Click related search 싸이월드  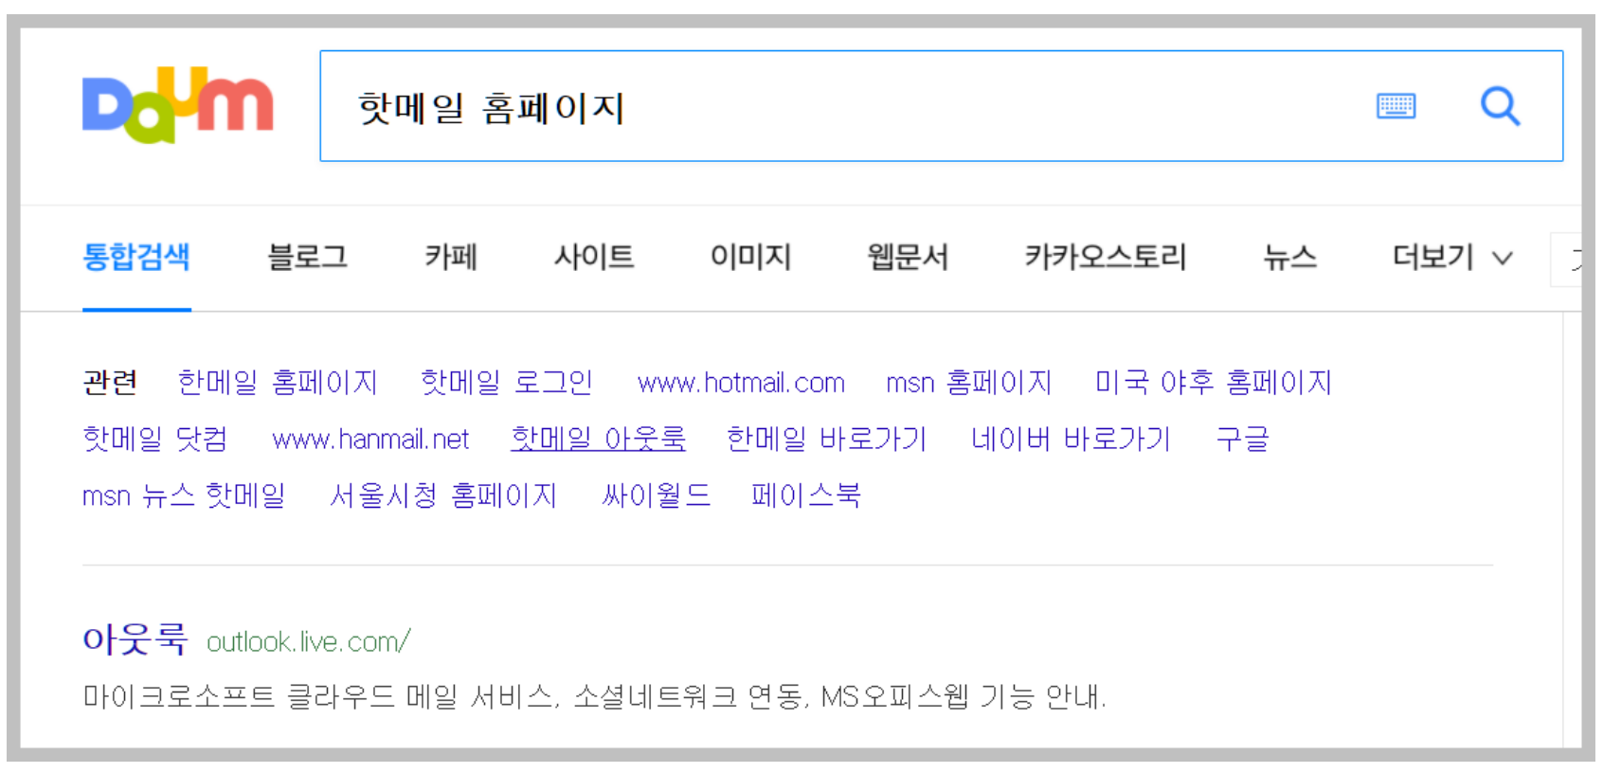pos(656,495)
